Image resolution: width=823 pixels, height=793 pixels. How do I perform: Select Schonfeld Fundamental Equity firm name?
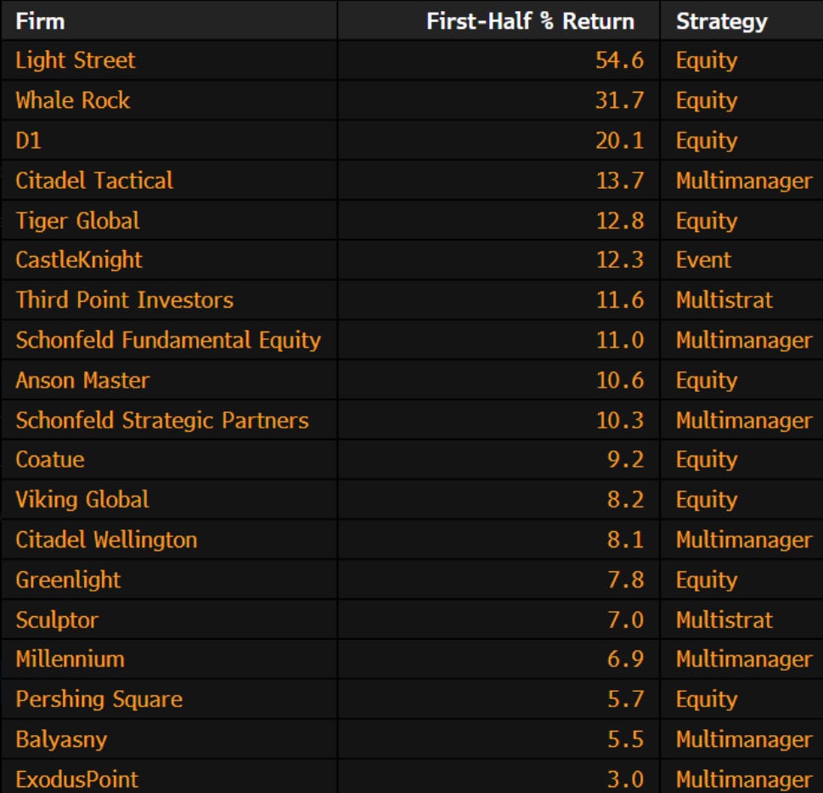168,340
